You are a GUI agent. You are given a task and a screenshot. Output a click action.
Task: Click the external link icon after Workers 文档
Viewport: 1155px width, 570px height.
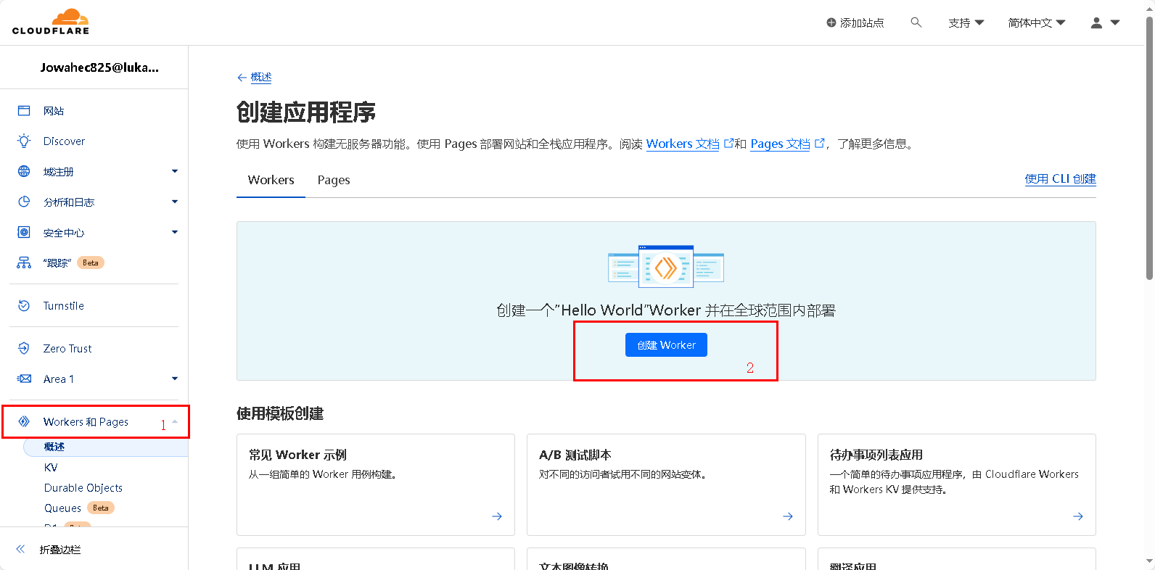coord(728,143)
